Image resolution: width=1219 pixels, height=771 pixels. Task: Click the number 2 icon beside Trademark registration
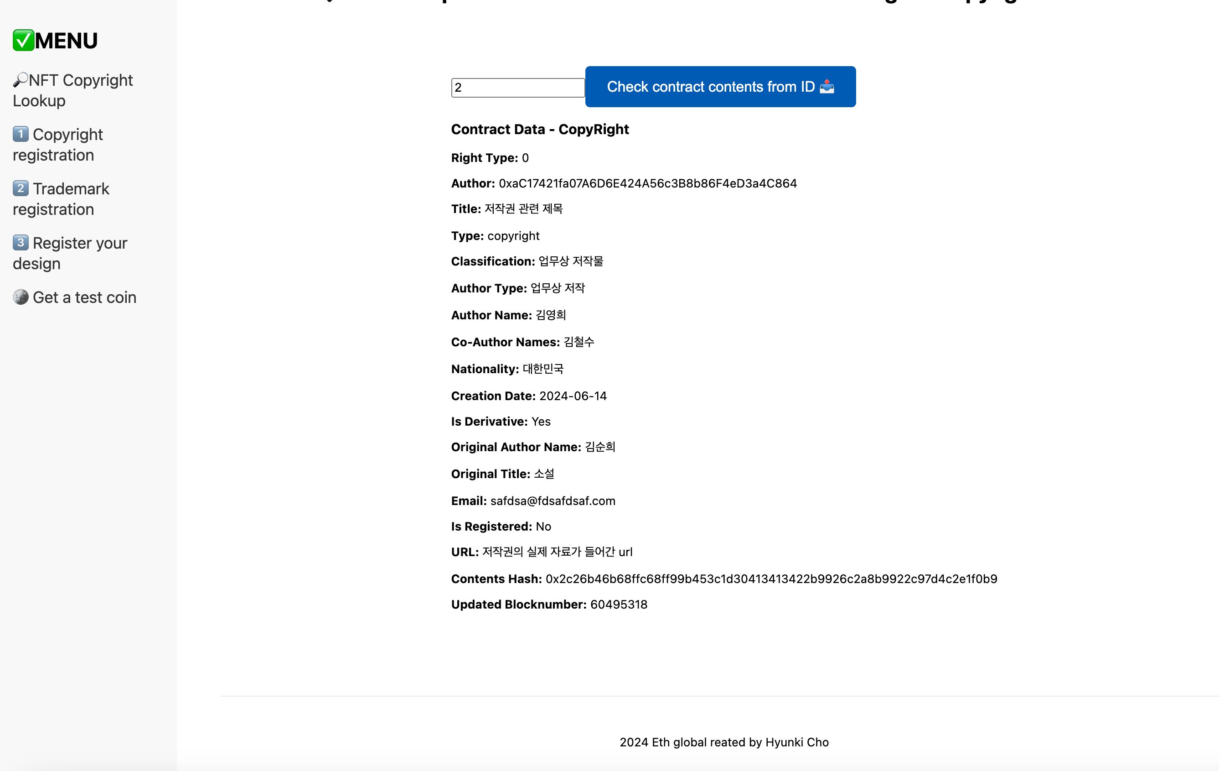pos(21,188)
